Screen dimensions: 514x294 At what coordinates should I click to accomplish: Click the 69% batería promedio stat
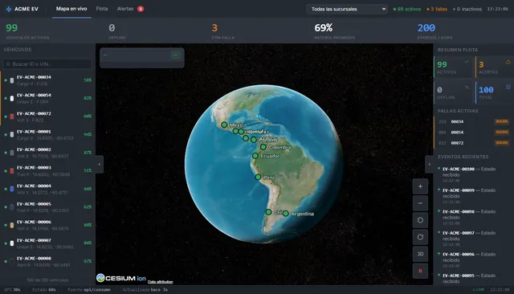click(334, 31)
